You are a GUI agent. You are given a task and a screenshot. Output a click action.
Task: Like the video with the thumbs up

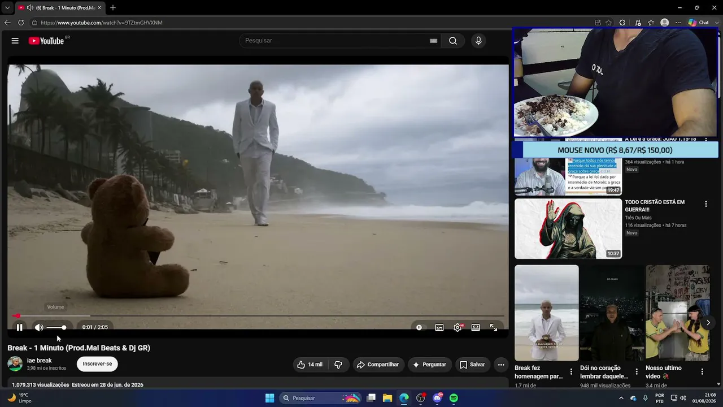coord(310,365)
